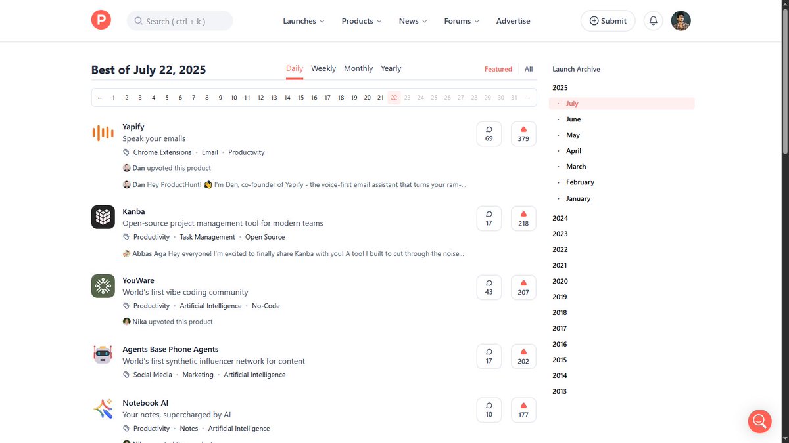Image resolution: width=789 pixels, height=443 pixels.
Task: Expand the 2022 launch archive year
Action: (x=560, y=249)
